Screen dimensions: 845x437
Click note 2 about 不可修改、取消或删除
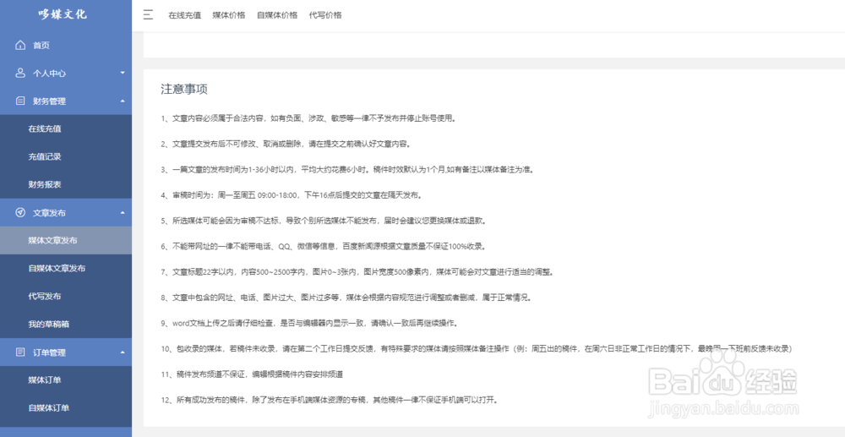pos(286,144)
